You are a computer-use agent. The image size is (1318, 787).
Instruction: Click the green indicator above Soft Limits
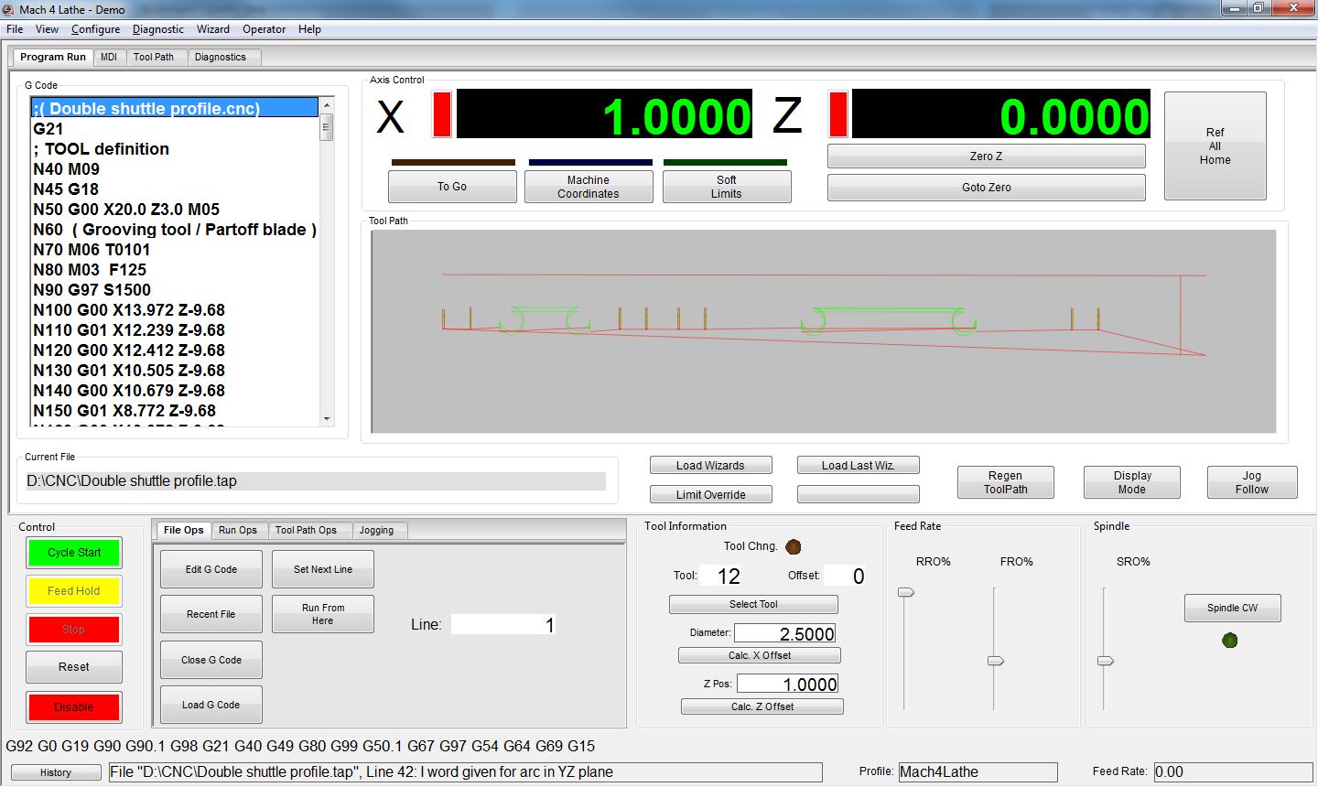pyautogui.click(x=725, y=163)
